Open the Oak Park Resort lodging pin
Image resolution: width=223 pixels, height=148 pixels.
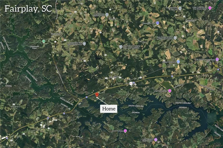170,91
